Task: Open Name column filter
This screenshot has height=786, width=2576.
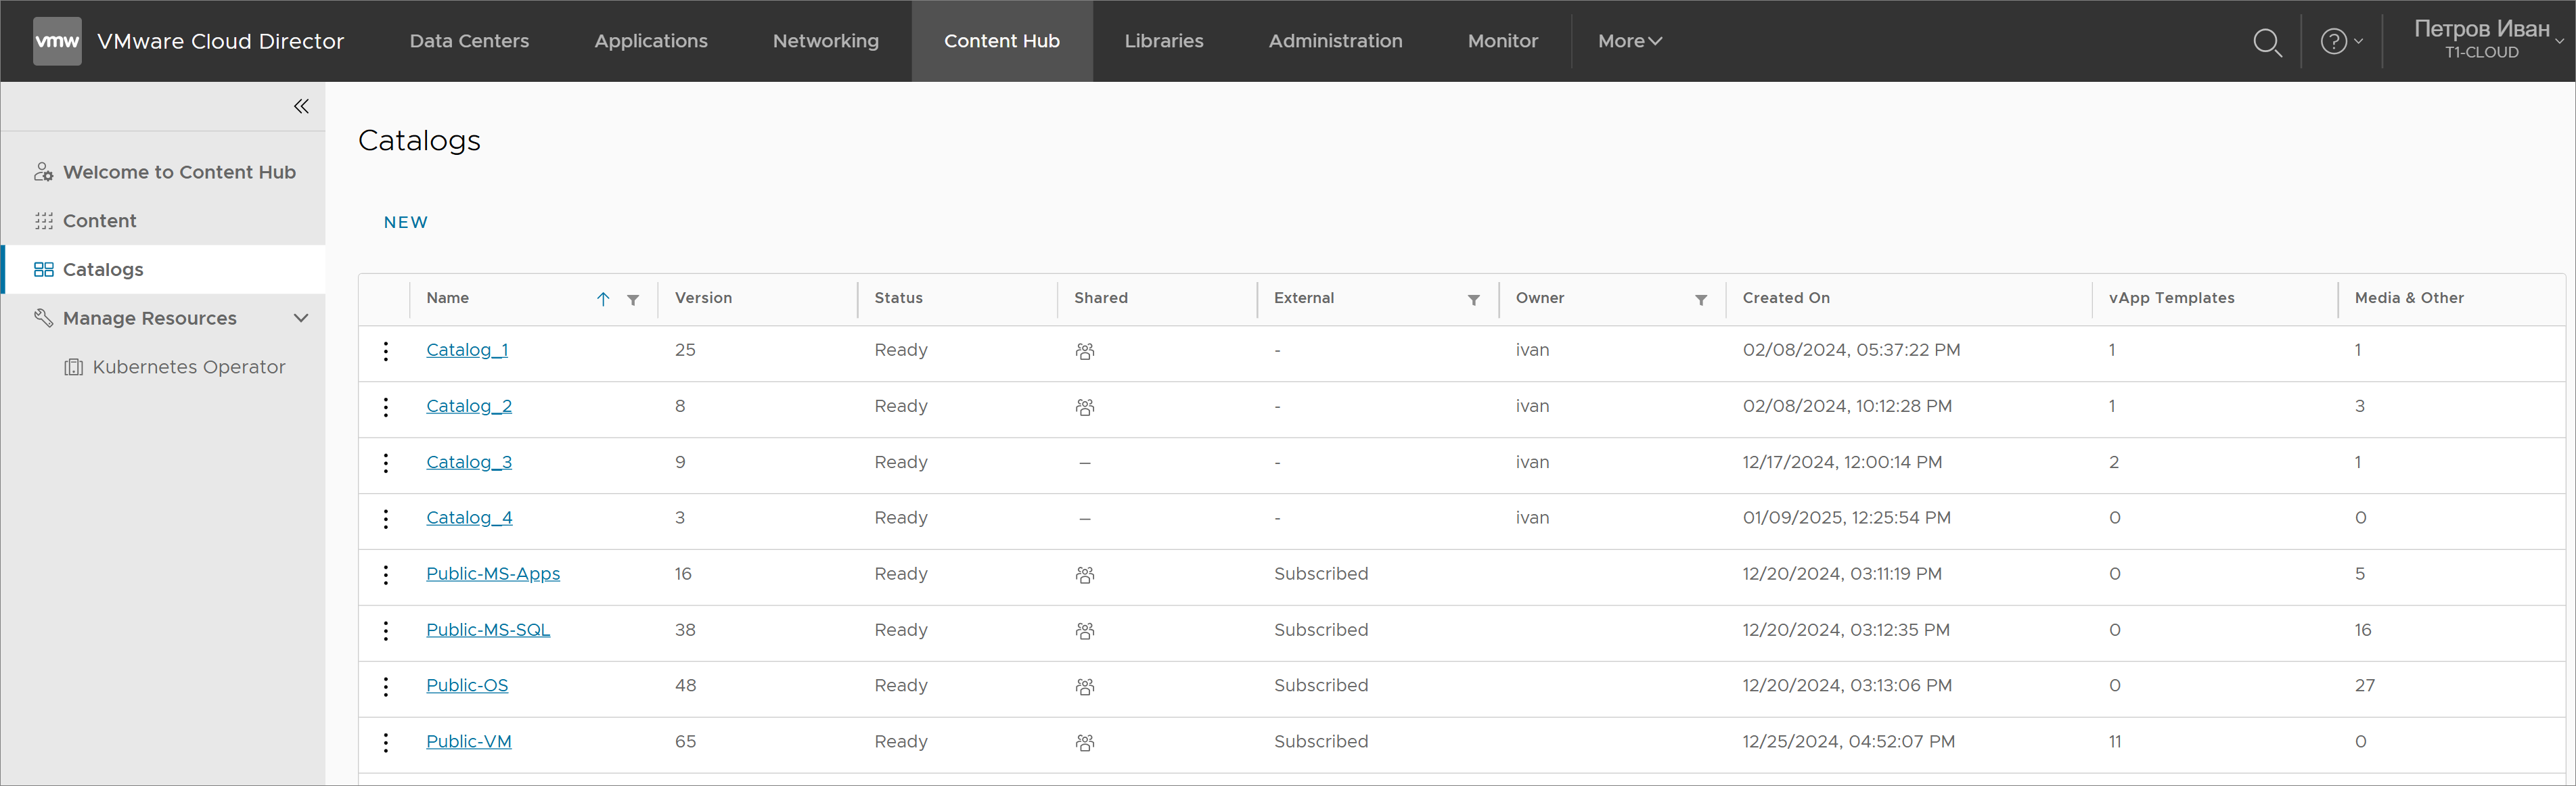Action: [x=633, y=300]
